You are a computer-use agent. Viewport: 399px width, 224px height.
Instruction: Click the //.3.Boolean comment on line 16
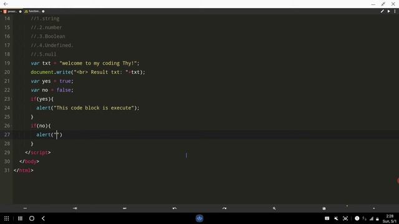(x=48, y=36)
